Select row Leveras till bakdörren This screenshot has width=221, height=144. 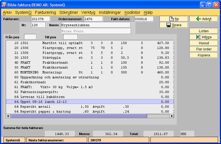(x=90, y=97)
